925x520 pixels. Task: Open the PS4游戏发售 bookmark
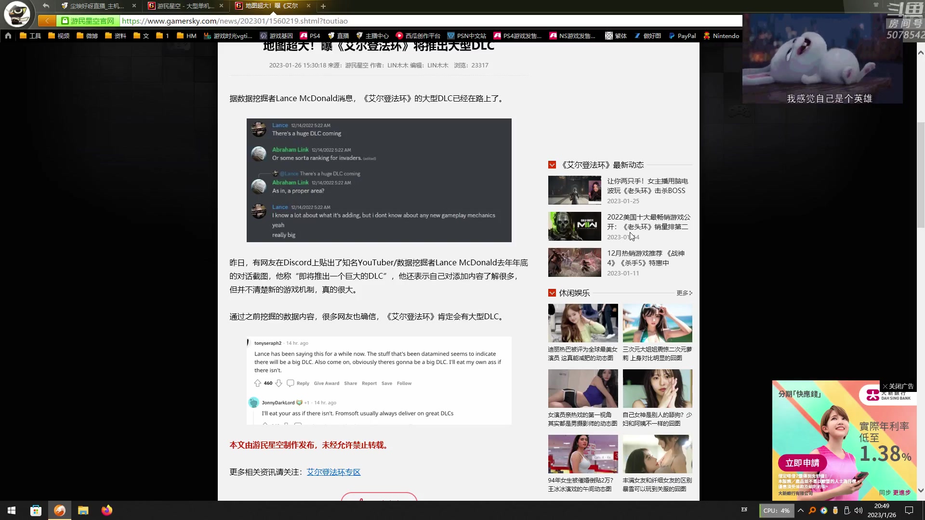(x=517, y=36)
